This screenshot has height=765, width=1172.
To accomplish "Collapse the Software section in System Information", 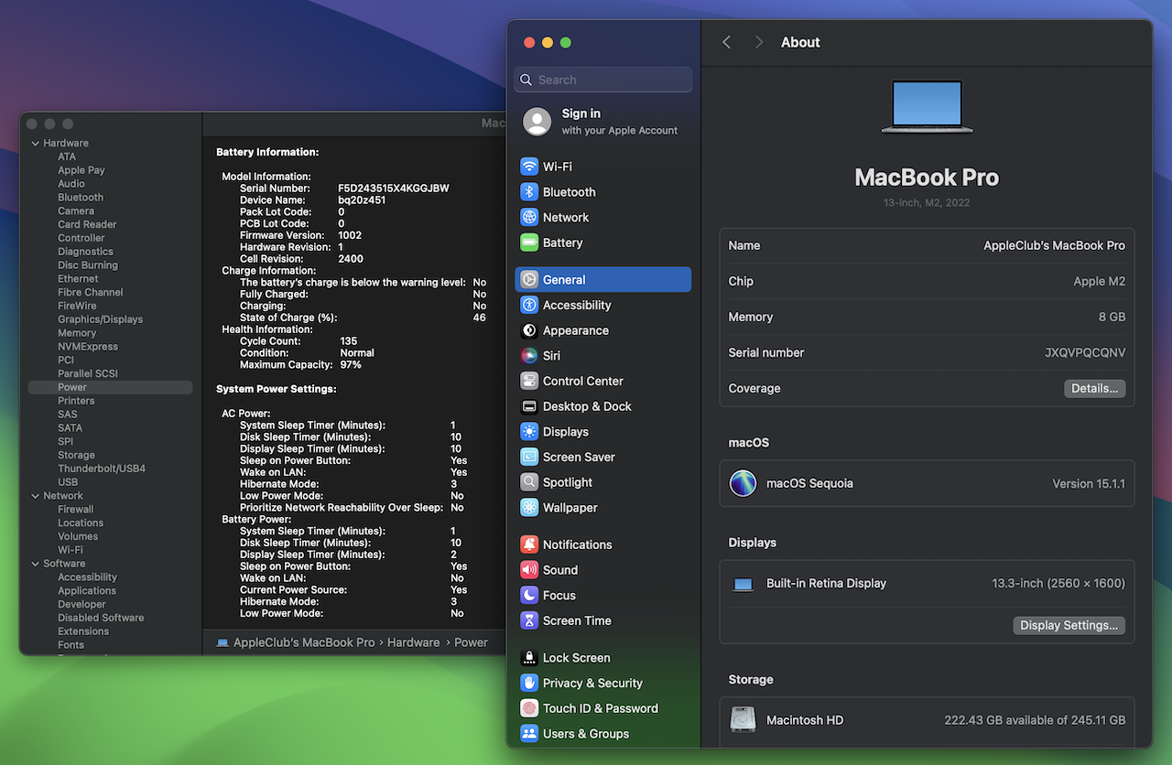I will pos(35,564).
